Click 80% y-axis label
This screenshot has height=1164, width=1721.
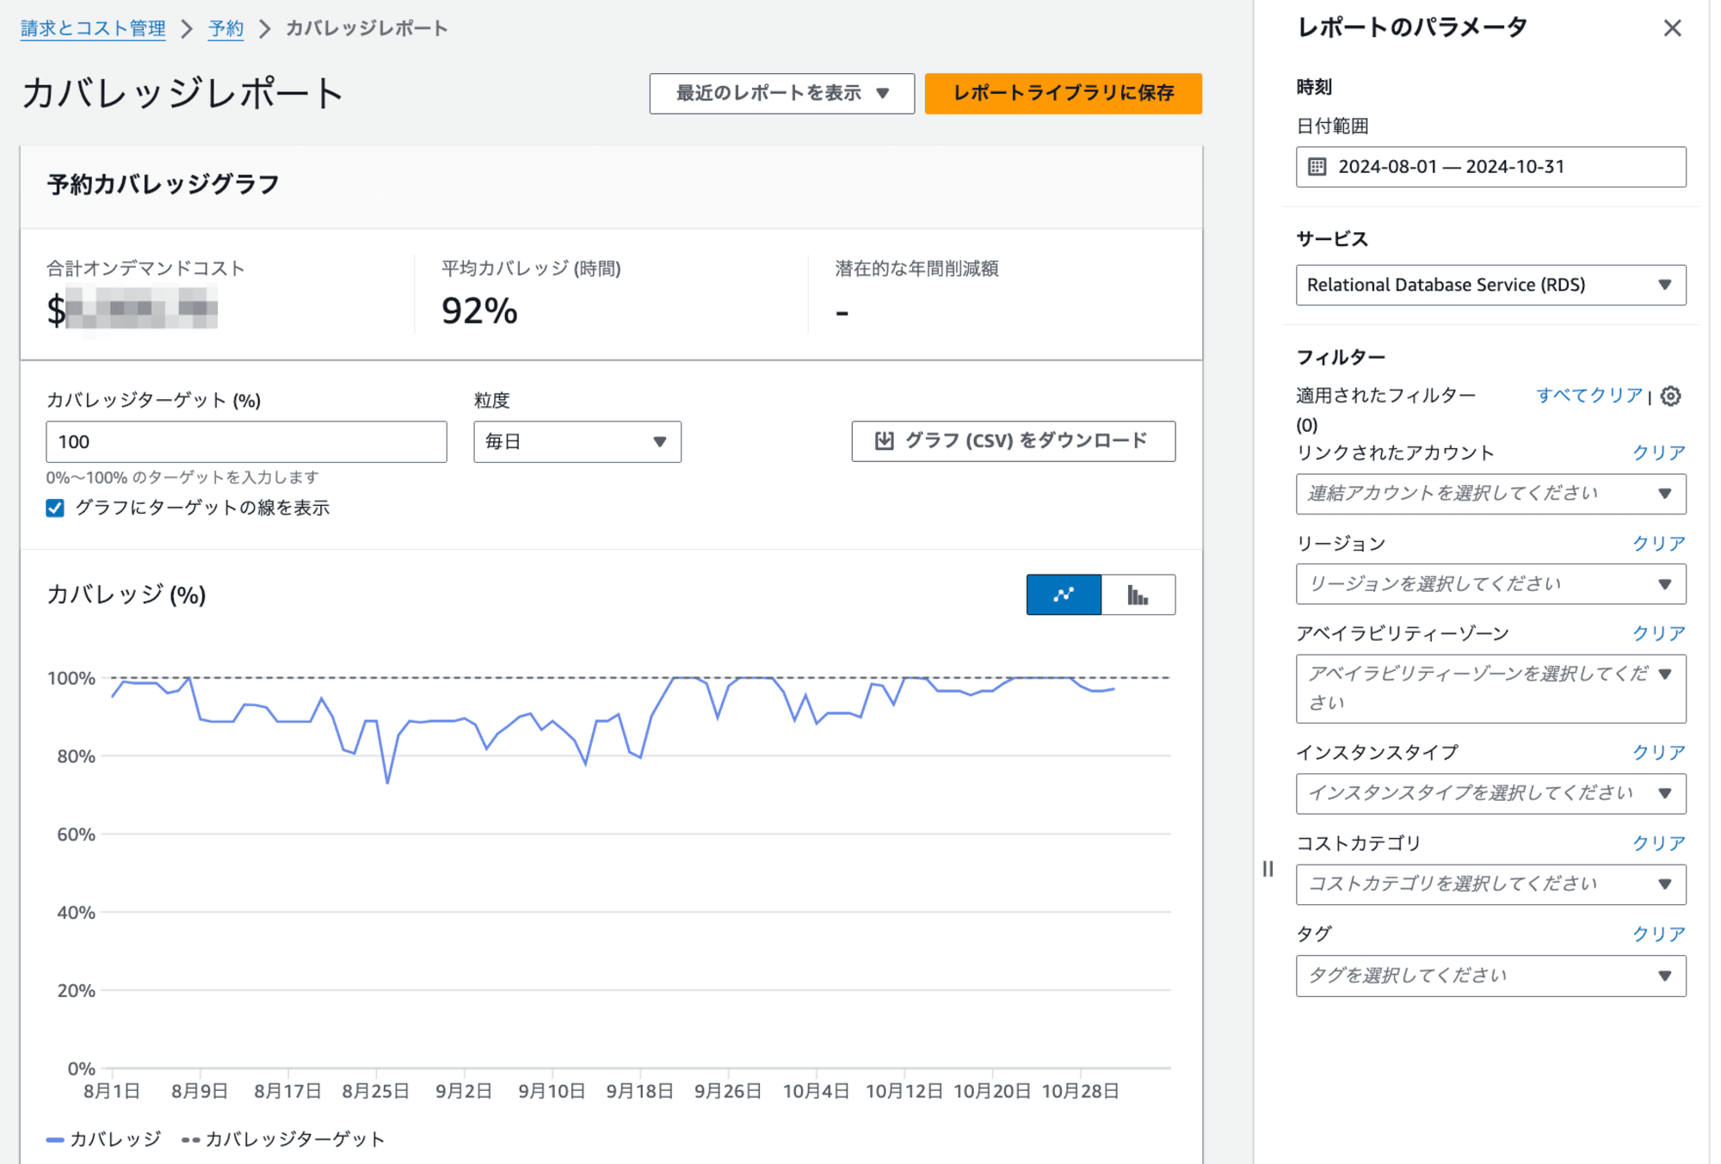tap(76, 756)
